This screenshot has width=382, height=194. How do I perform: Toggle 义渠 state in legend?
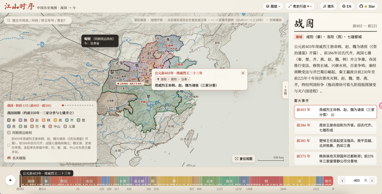click(x=69, y=126)
